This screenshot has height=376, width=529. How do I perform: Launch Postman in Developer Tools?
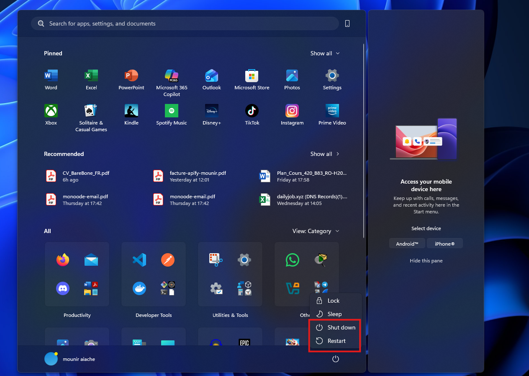pos(168,260)
